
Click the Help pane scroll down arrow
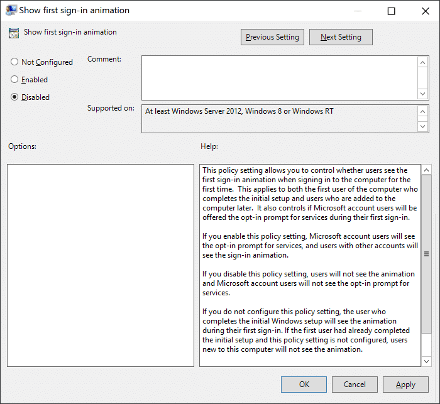pos(426,361)
